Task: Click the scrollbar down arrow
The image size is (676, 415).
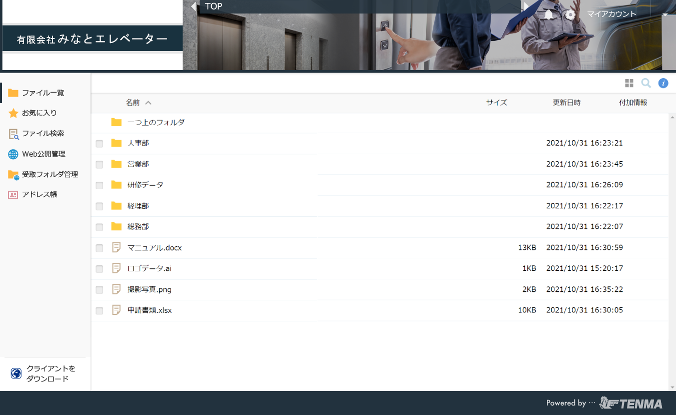Action: pos(672,387)
